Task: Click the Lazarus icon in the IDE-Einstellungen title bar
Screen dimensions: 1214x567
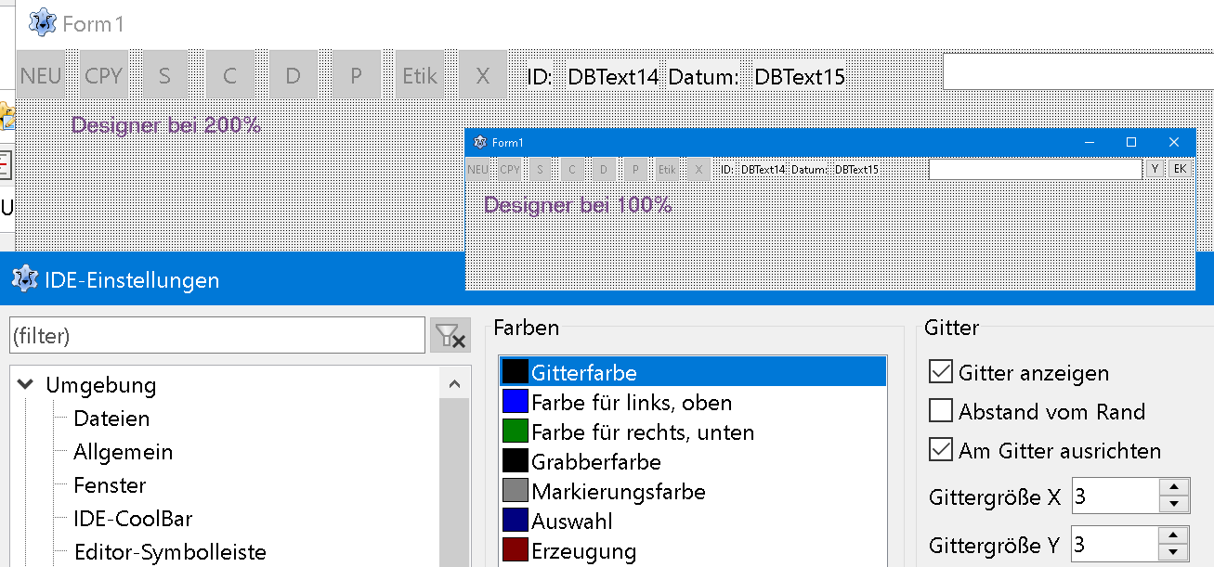Action: pos(24,279)
